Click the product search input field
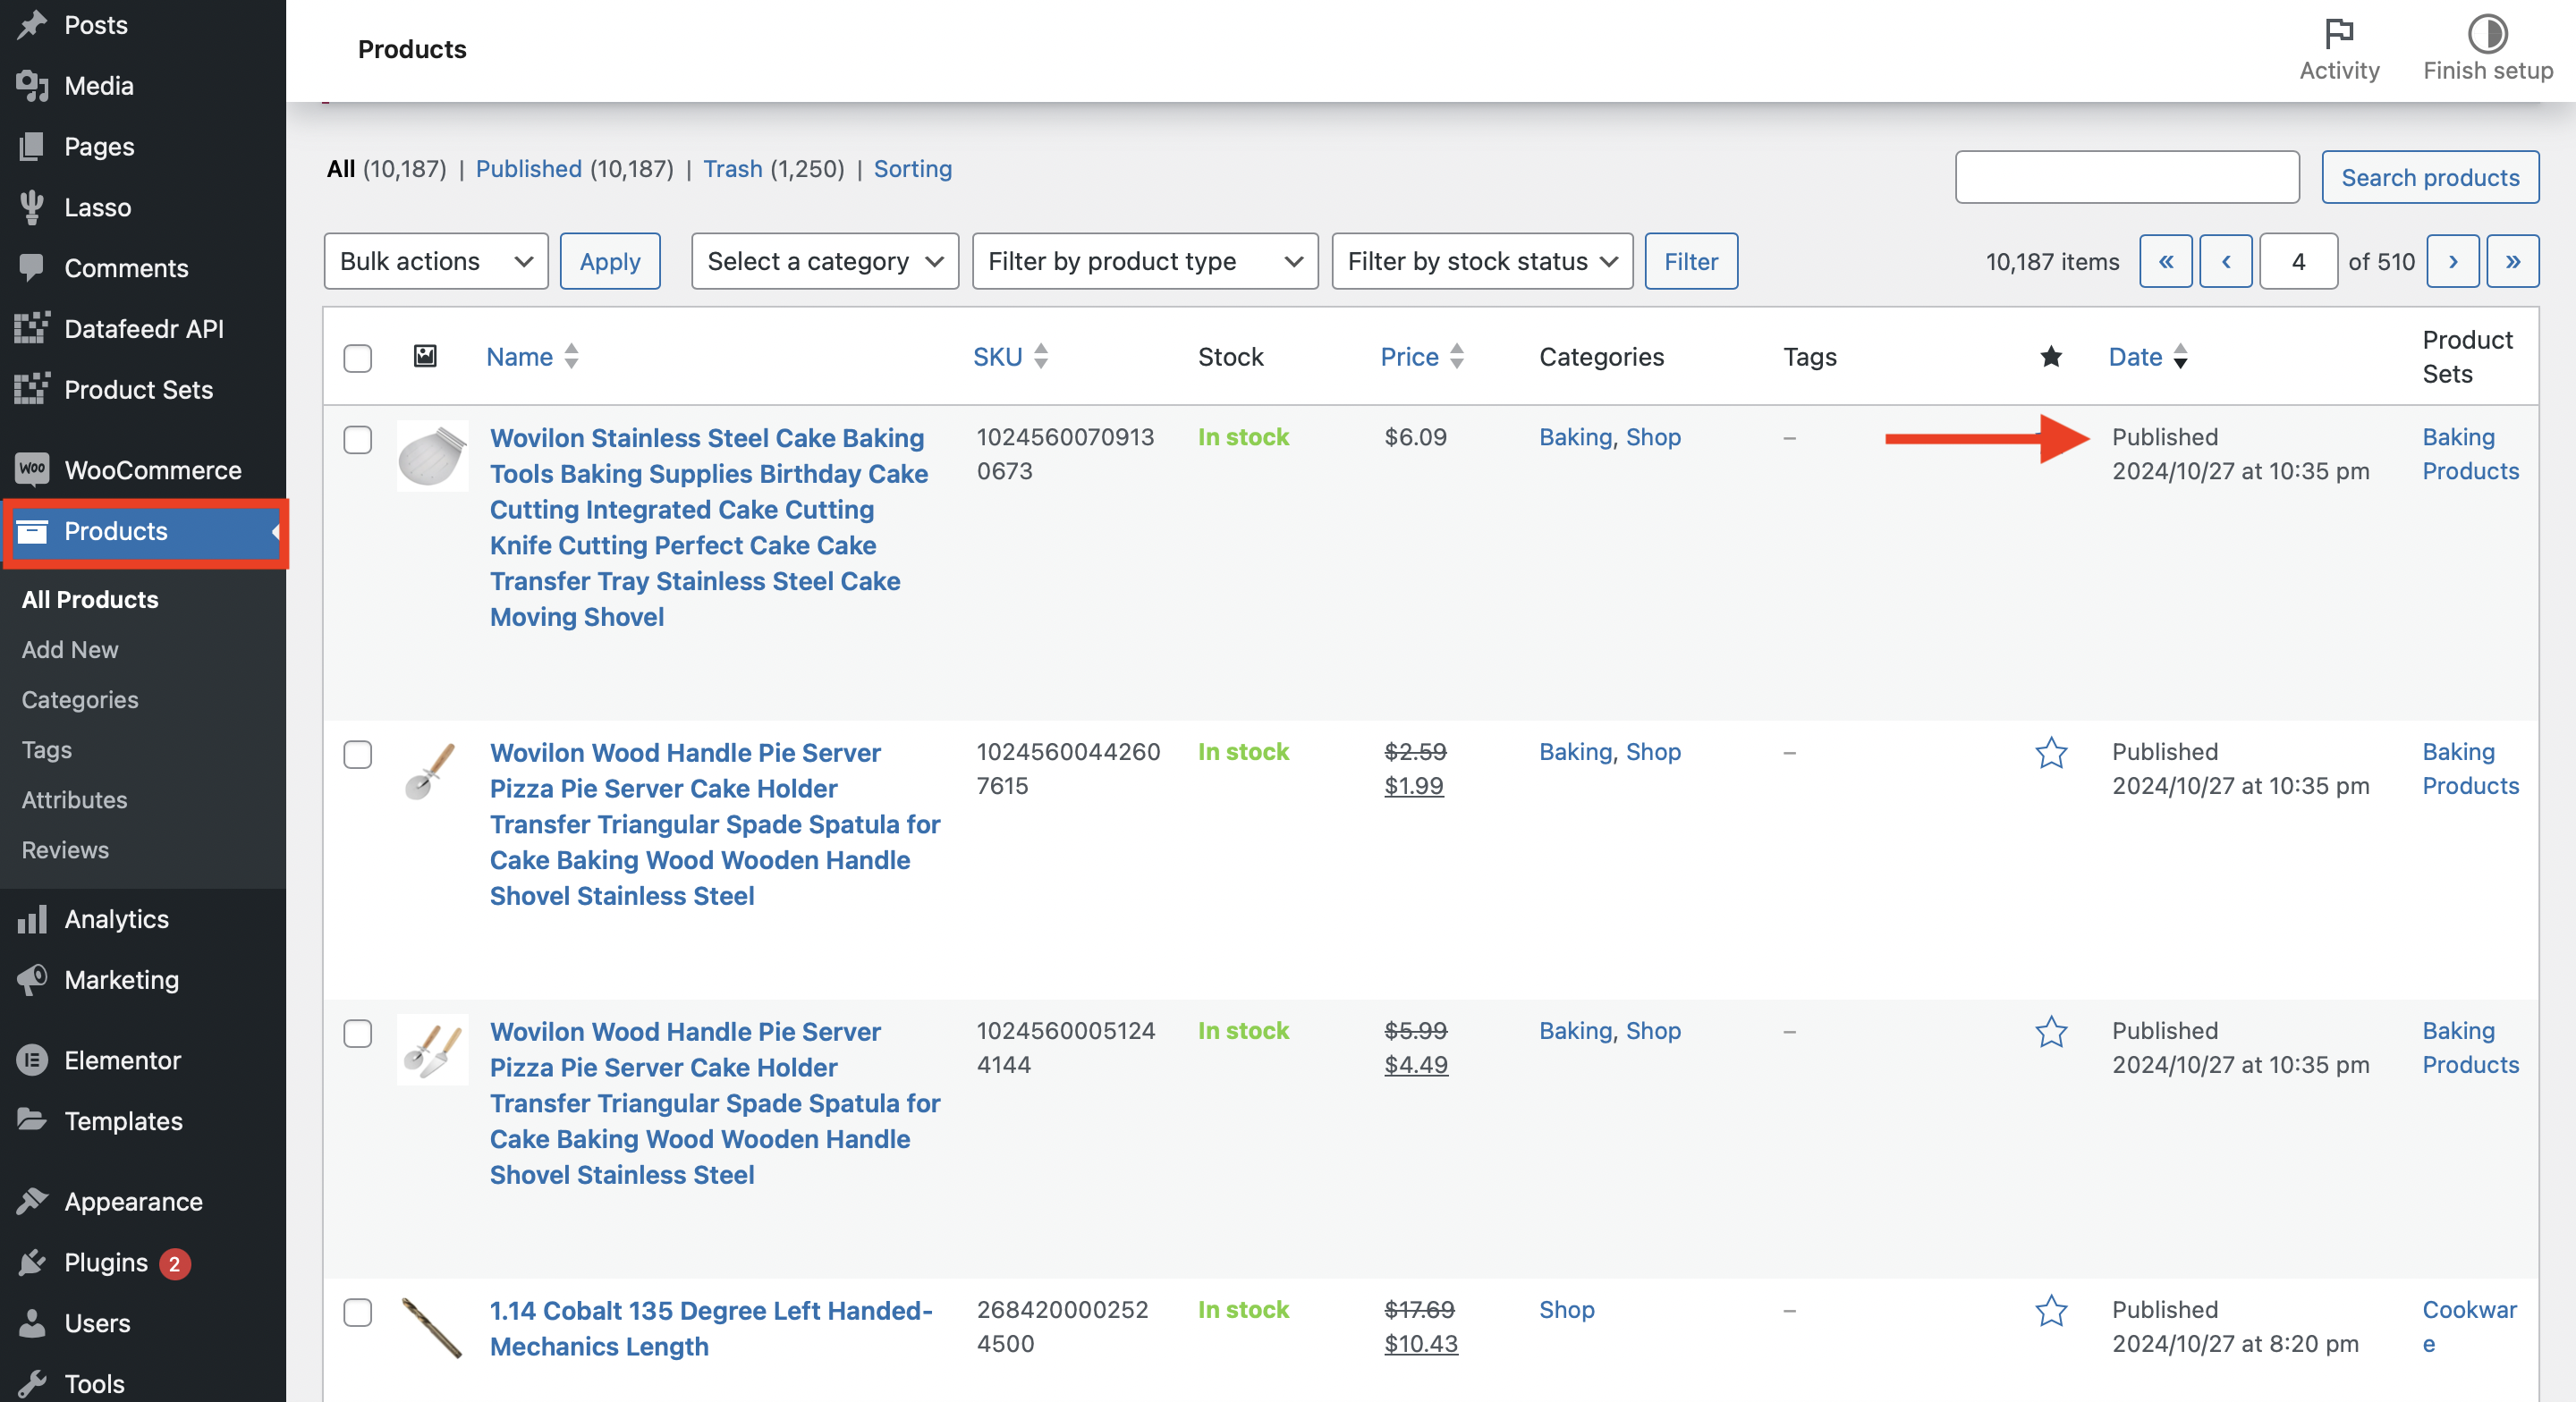The width and height of the screenshot is (2576, 1402). (2127, 177)
